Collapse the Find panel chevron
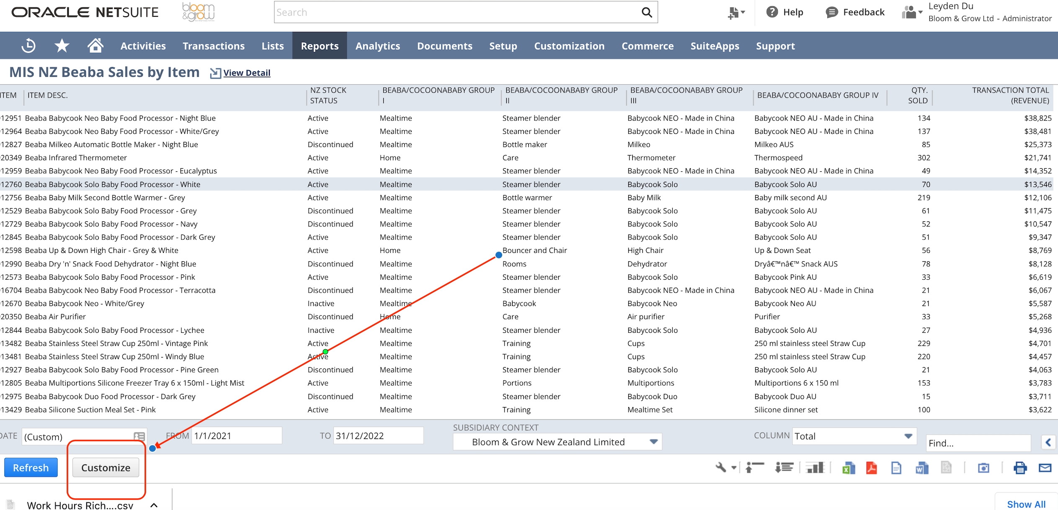 click(1048, 442)
